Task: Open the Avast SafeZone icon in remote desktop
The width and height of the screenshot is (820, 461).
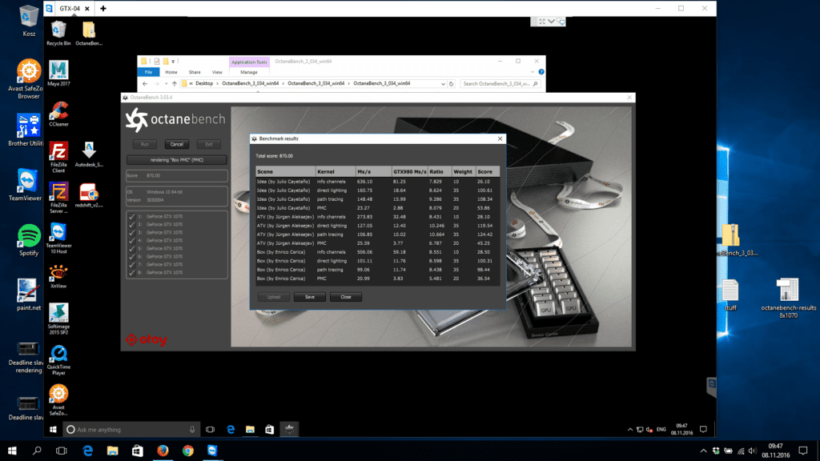Action: (x=58, y=400)
